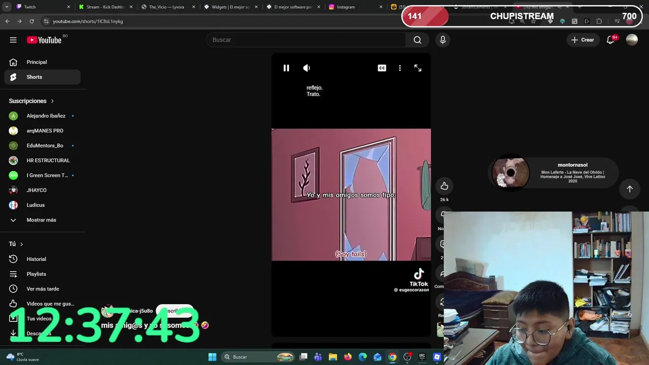Open EduMentors_Bo subscription channel
The height and width of the screenshot is (365, 649).
pos(43,145)
